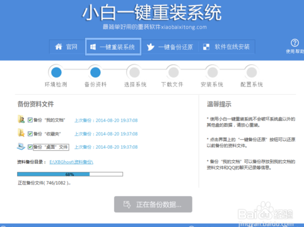Select the 下载文件 step circle
The width and height of the screenshot is (304, 227).
point(173,73)
